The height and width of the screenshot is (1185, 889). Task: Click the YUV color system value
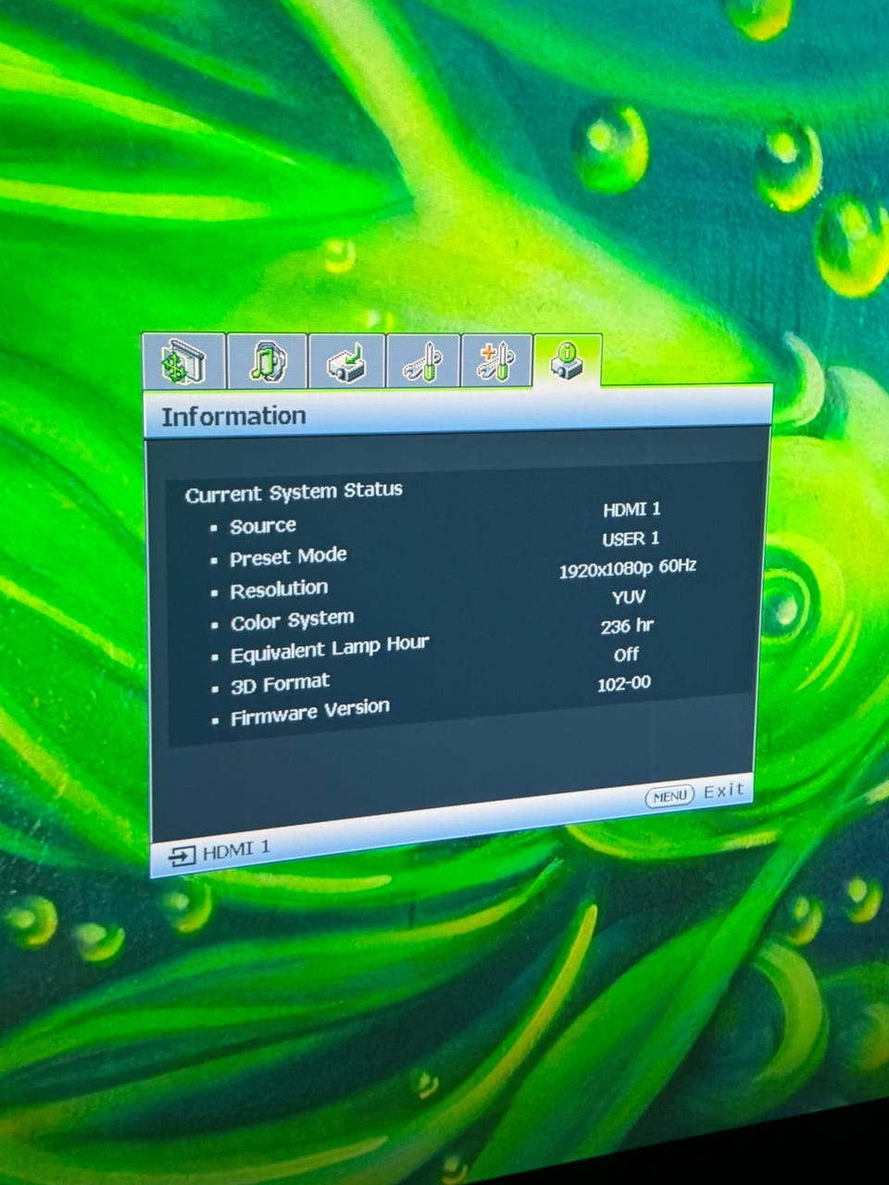pos(628,597)
